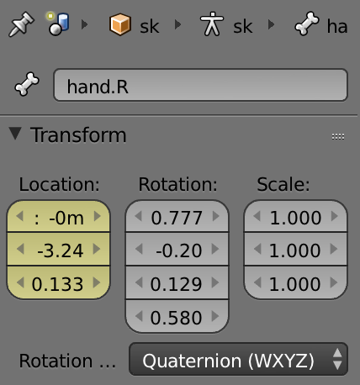Click the Location Z value 0.133

58,282
